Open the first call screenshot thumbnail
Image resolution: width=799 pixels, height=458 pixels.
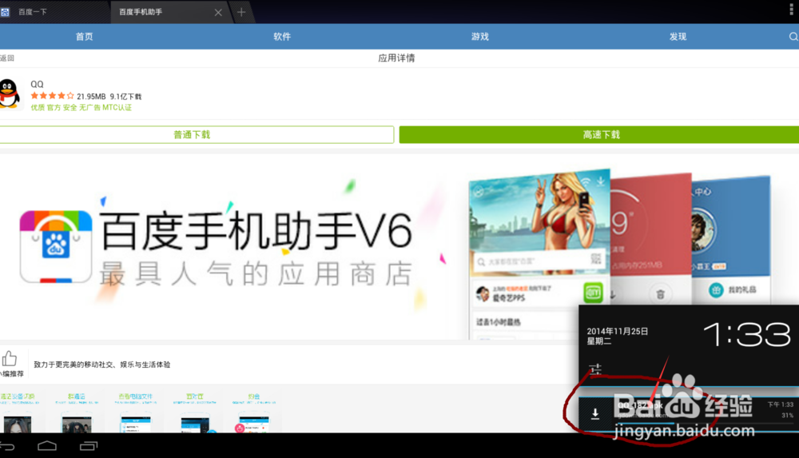point(18,412)
